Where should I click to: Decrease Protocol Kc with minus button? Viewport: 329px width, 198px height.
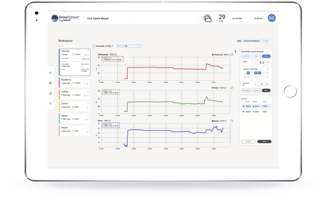256,84
